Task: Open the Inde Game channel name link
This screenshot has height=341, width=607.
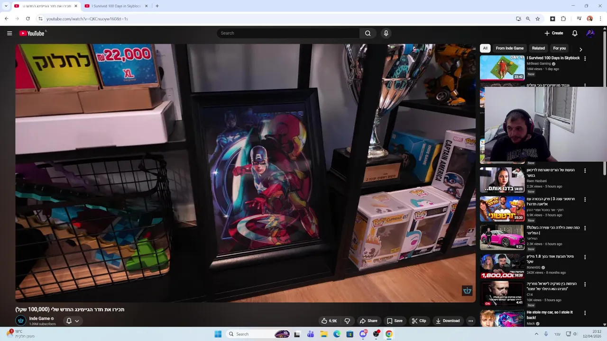Action: 39,318
